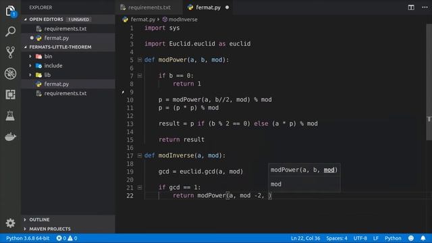Screen dimensions: 432x243
Task: Open the Test beaker view icon
Action: coord(11,115)
